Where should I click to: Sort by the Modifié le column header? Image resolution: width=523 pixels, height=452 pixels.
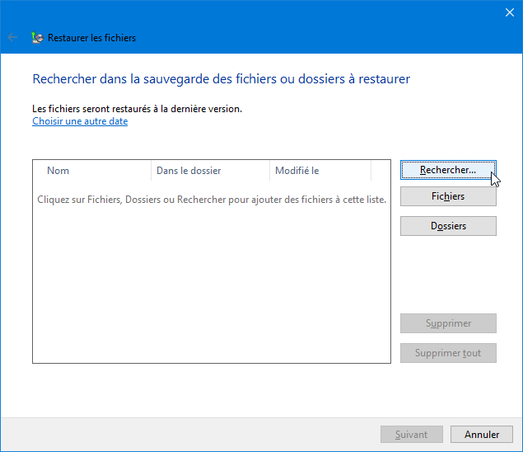pos(320,171)
